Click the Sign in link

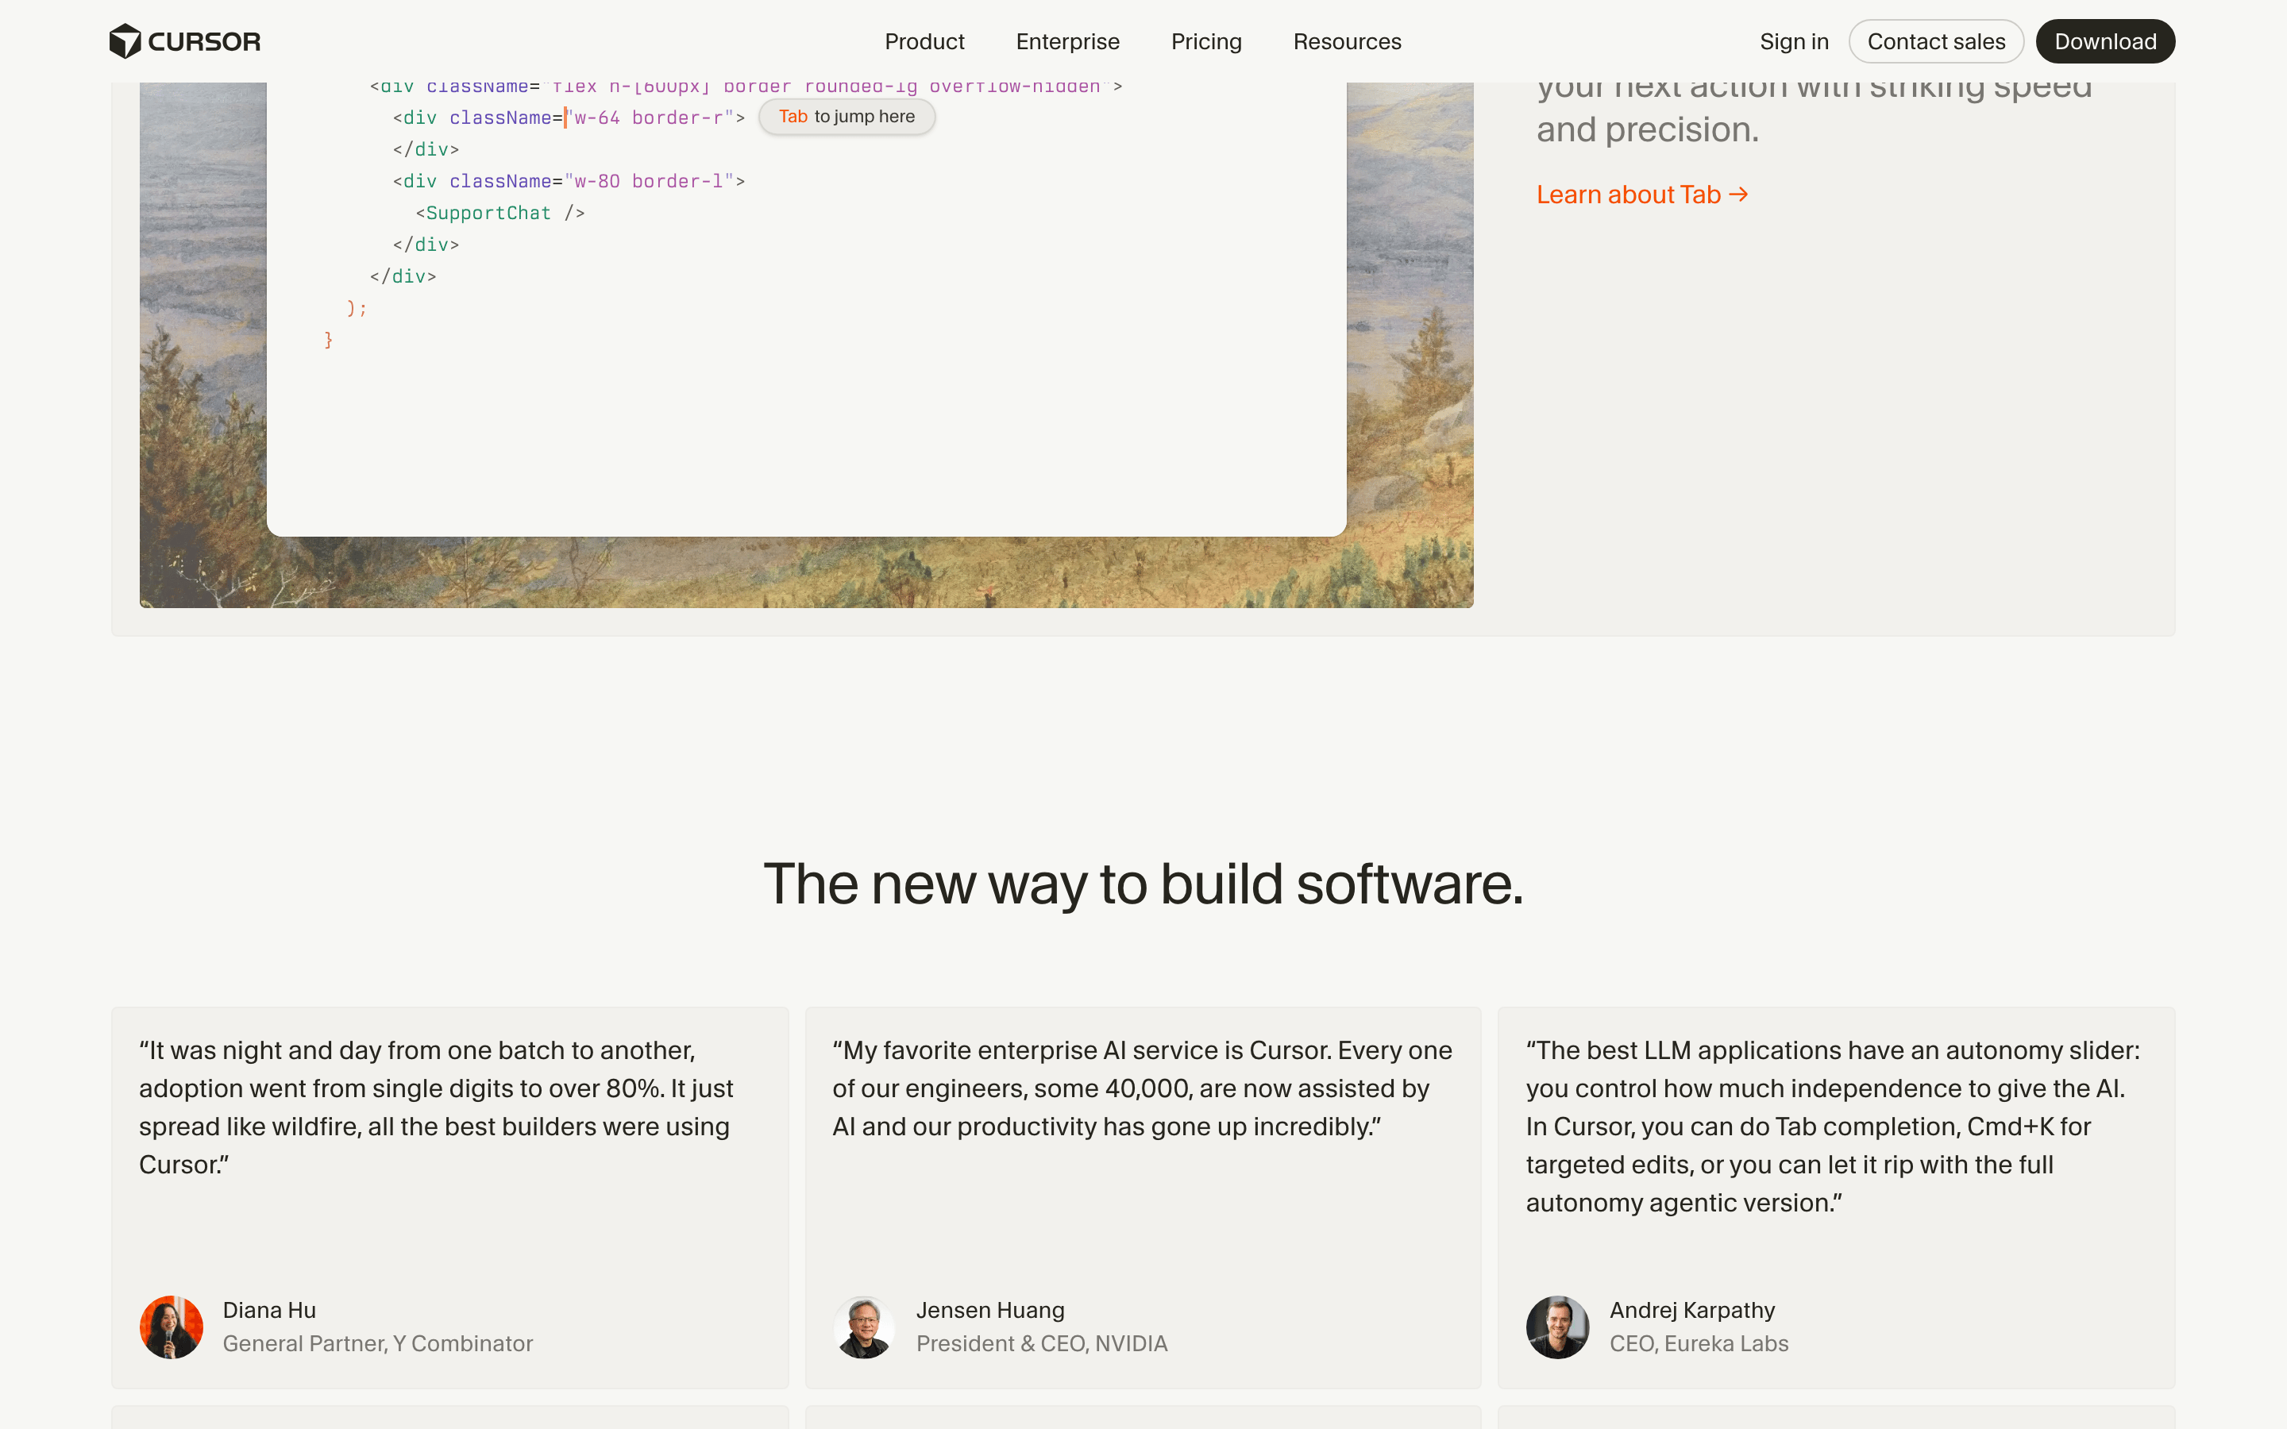1794,41
